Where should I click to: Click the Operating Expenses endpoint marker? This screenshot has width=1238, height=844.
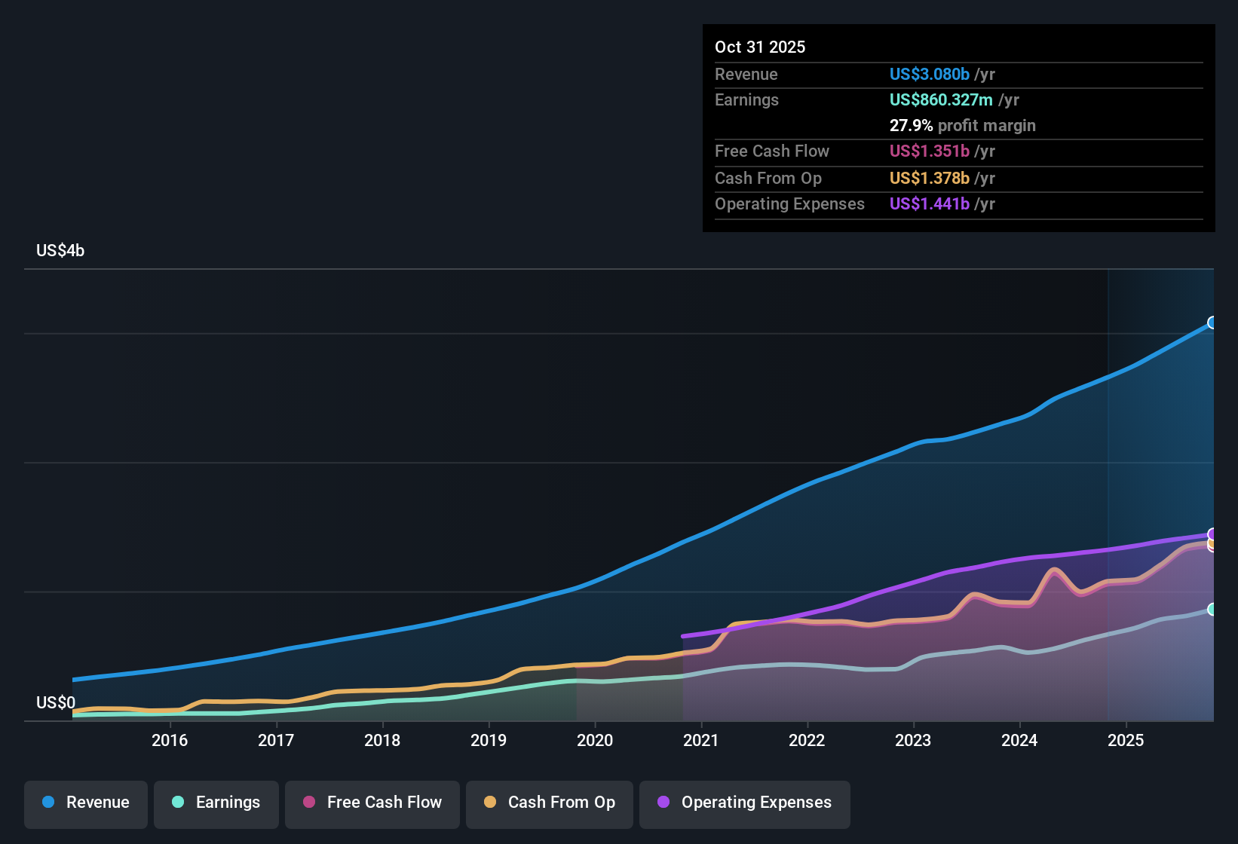click(1212, 532)
